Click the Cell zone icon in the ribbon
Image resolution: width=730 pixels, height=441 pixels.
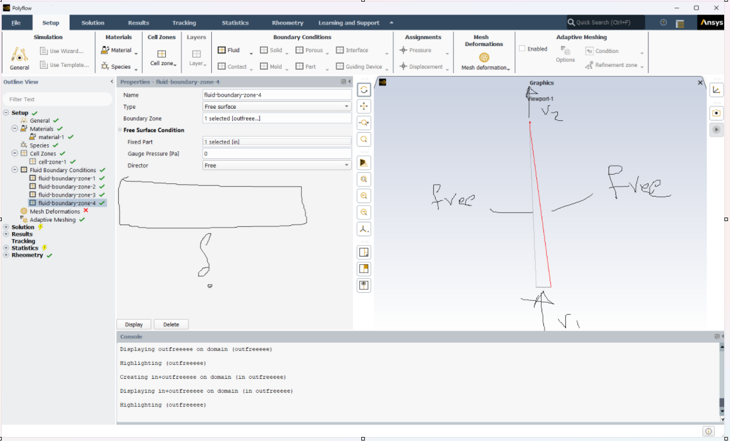162,54
